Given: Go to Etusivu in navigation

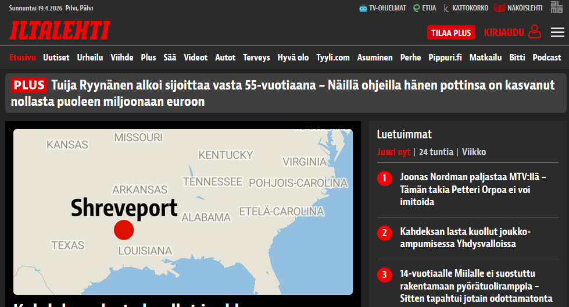Looking at the screenshot, I should pos(23,58).
